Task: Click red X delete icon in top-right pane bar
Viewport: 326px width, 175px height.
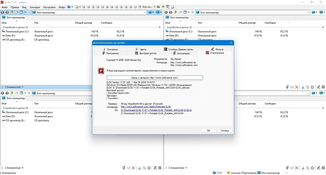Action: [x=297, y=87]
